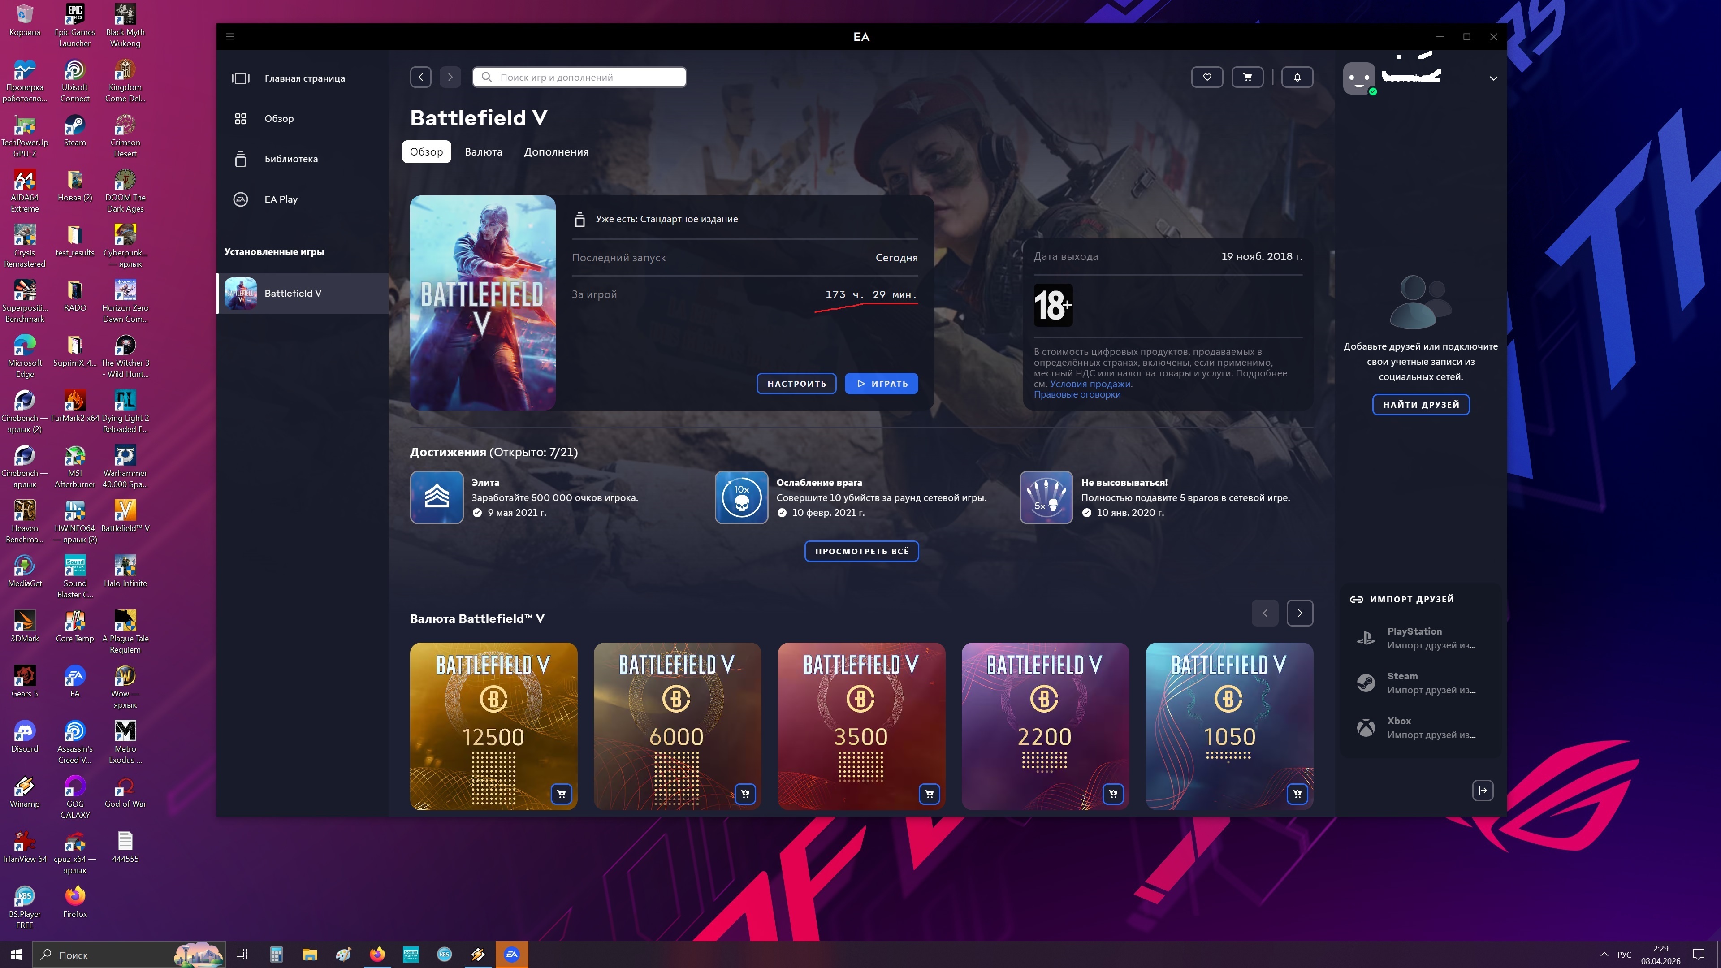1721x968 pixels.
Task: Switch to the Дополнения tab
Action: 556,151
